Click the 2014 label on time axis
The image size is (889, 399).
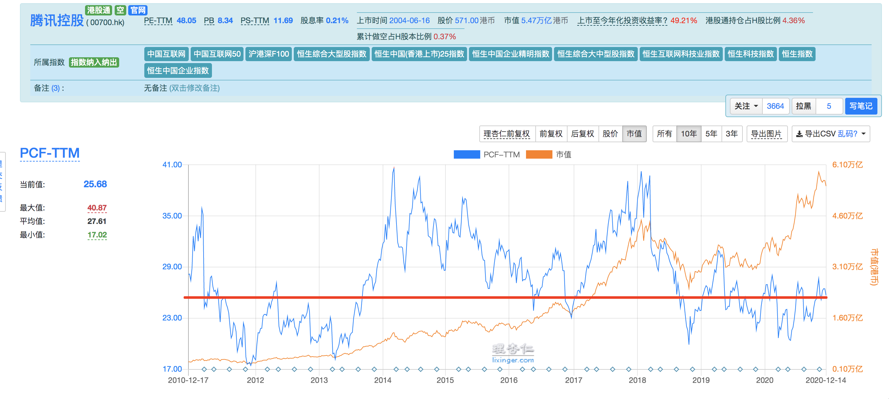(383, 380)
